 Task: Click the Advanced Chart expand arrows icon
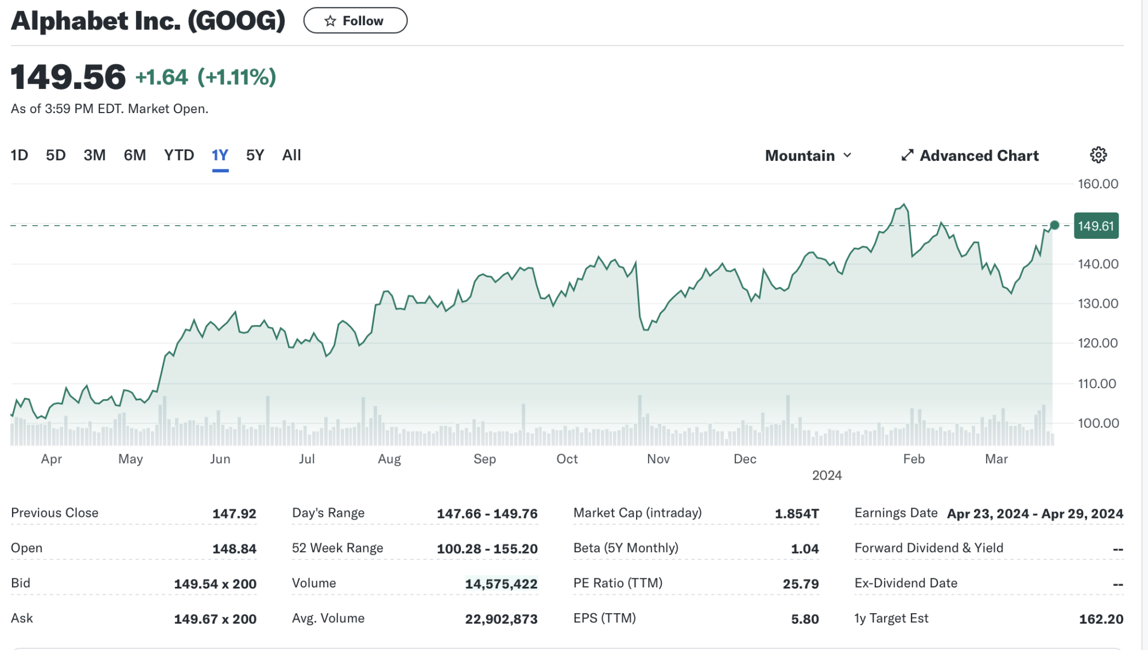coord(907,156)
